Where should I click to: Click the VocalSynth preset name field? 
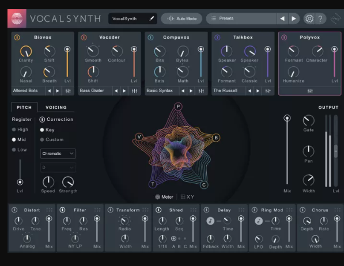coord(133,18)
